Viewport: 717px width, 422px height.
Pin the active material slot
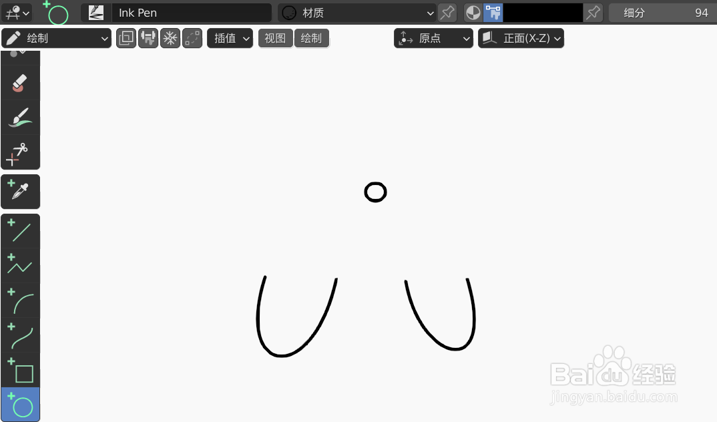pos(447,13)
